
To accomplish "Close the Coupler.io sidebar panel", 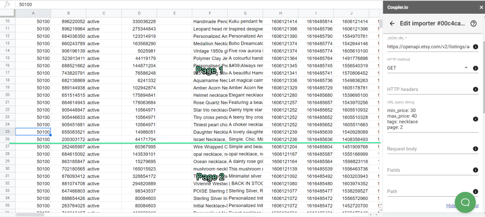I will 481,8.
